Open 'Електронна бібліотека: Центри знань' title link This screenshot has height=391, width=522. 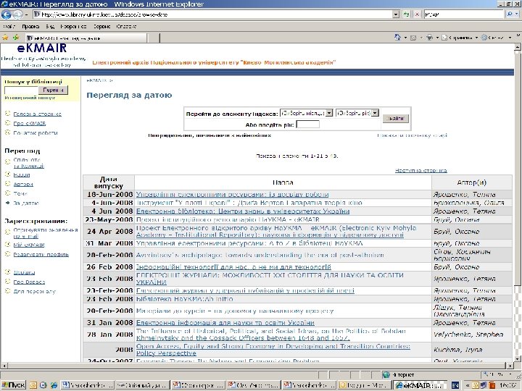tap(243, 211)
